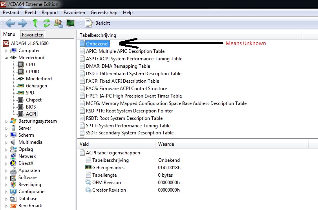Click the Back arrow toolbar icon

(10, 23)
